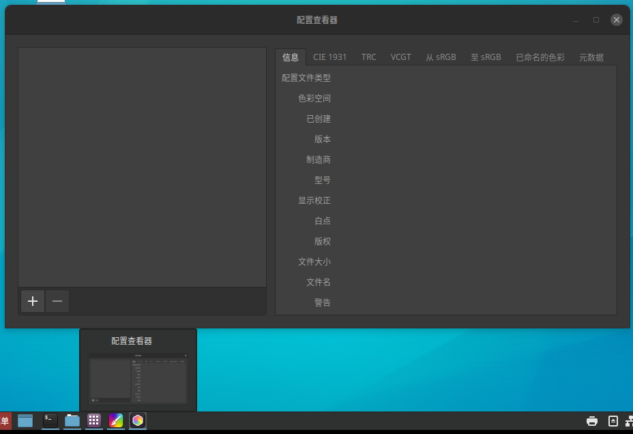Click the clipboard tray icon beside printer
The height and width of the screenshot is (434, 633).
[613, 421]
